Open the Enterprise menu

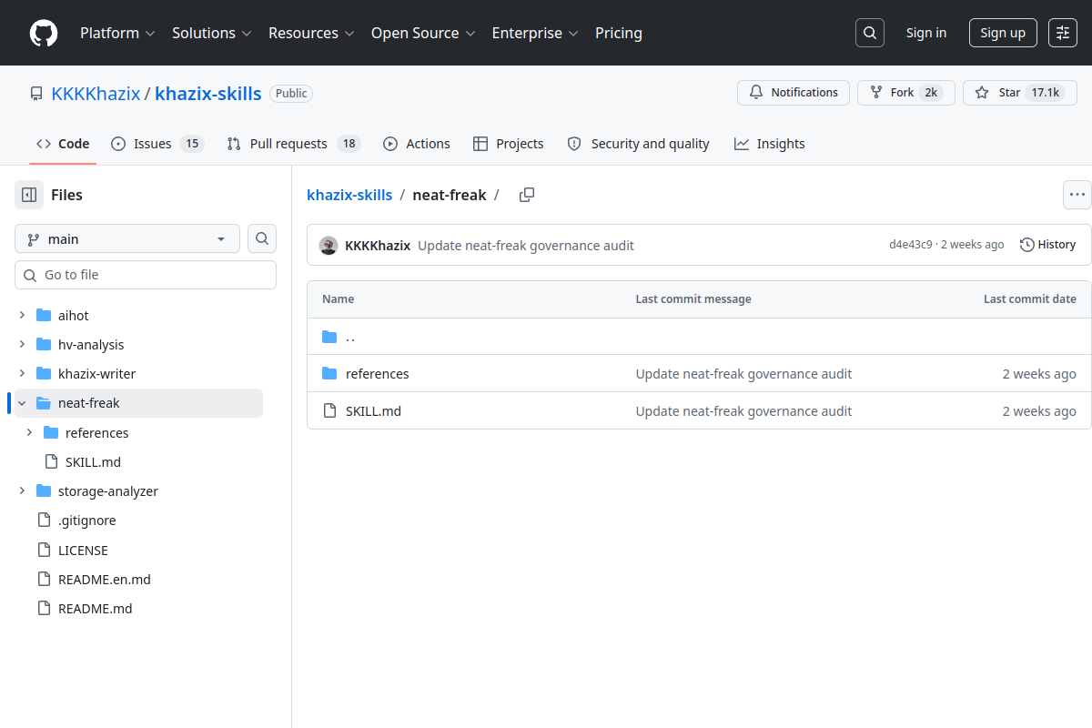pos(535,33)
